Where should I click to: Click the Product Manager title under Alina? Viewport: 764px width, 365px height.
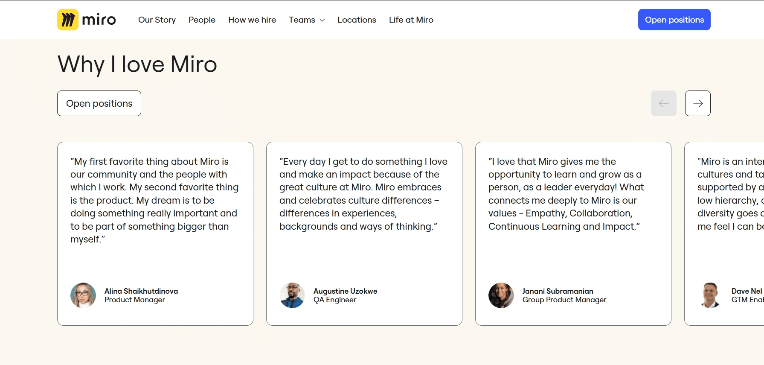tap(135, 300)
